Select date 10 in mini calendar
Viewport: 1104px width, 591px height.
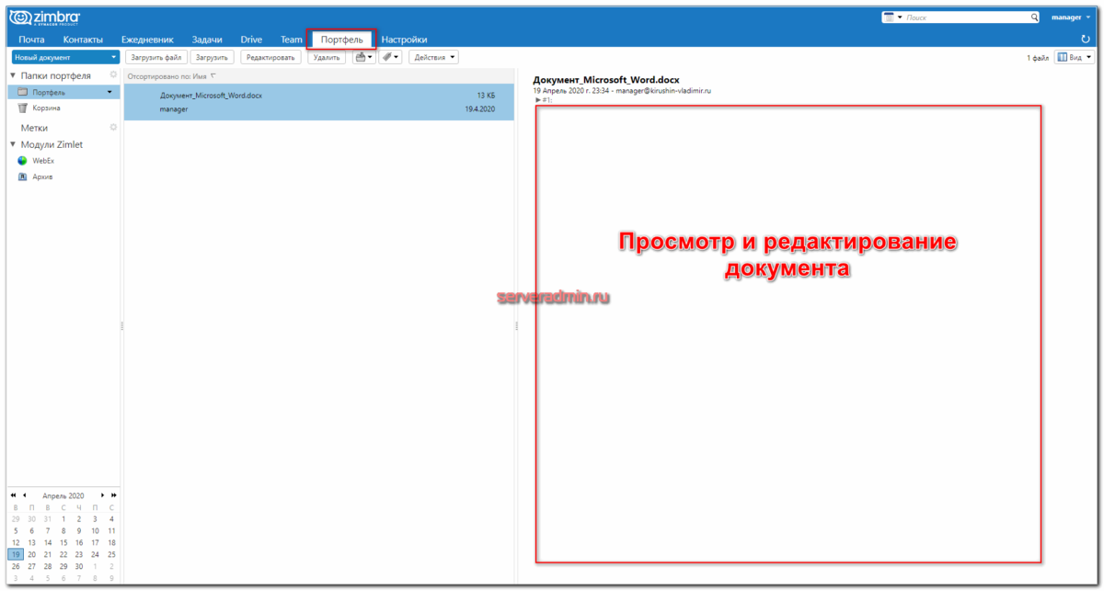click(95, 530)
